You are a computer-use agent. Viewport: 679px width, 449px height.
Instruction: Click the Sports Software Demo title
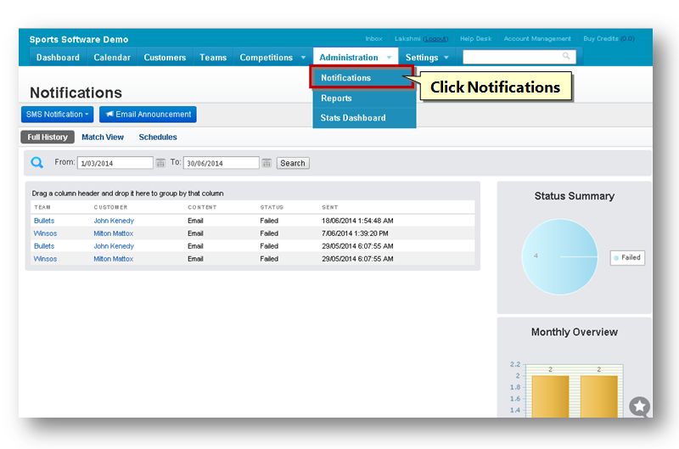tap(79, 39)
